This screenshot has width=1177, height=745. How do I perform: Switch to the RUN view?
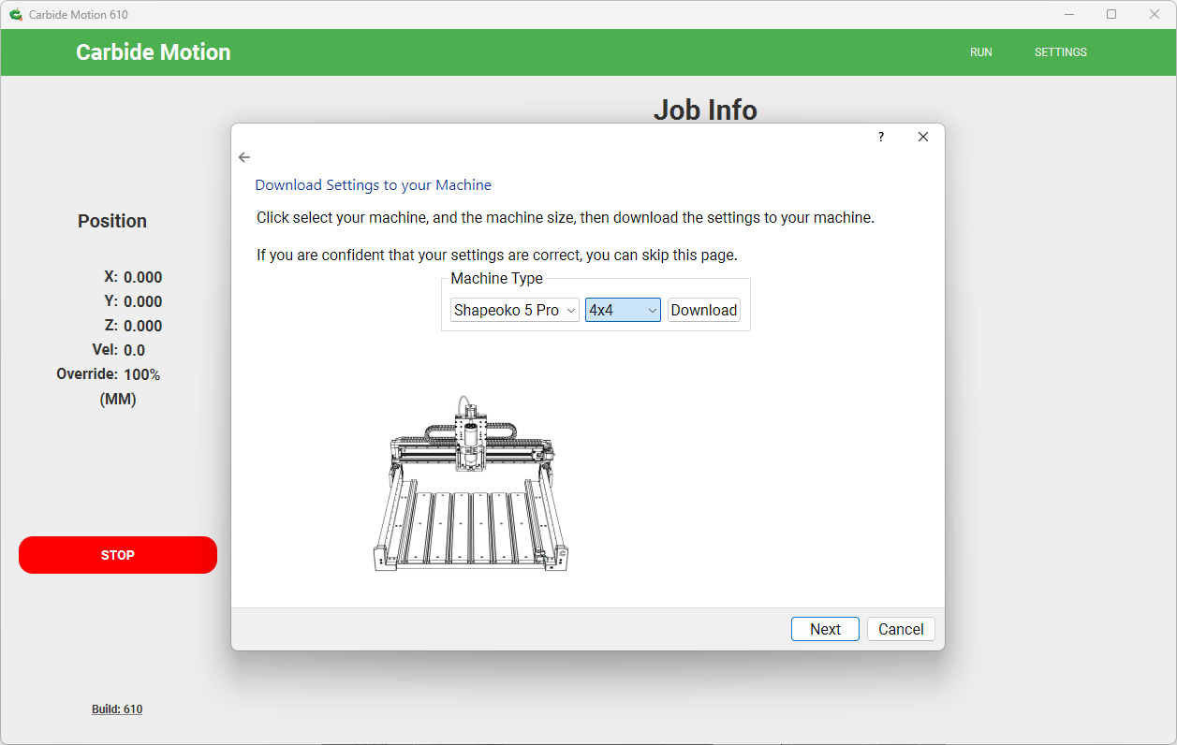point(980,52)
